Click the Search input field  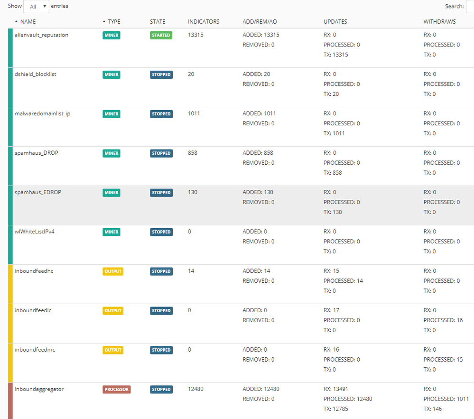click(x=470, y=7)
